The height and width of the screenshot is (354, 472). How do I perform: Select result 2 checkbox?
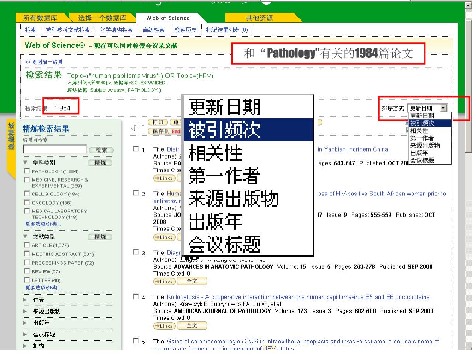(136, 193)
